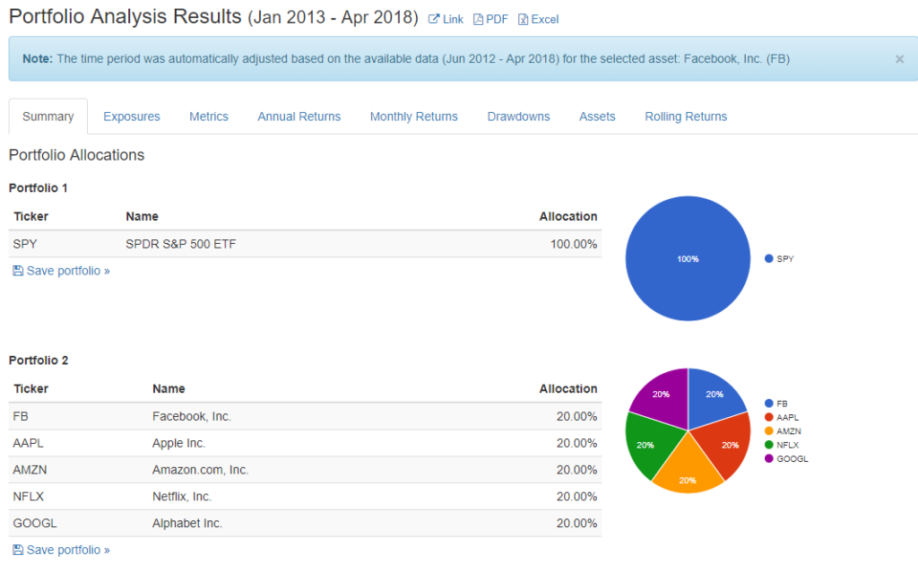Open the Link text in the header
Screen dimensions: 918x573
[453, 20]
